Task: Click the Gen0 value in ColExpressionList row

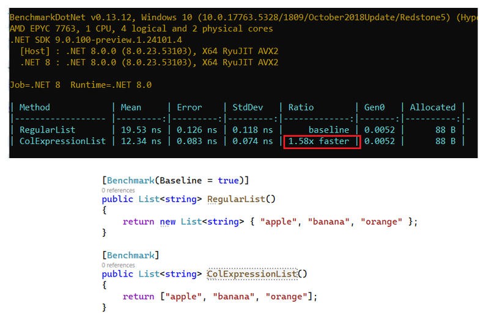Action: [380, 141]
